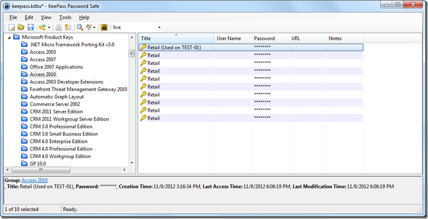The image size is (428, 219).
Task: Open the Help menu
Action: point(84,17)
